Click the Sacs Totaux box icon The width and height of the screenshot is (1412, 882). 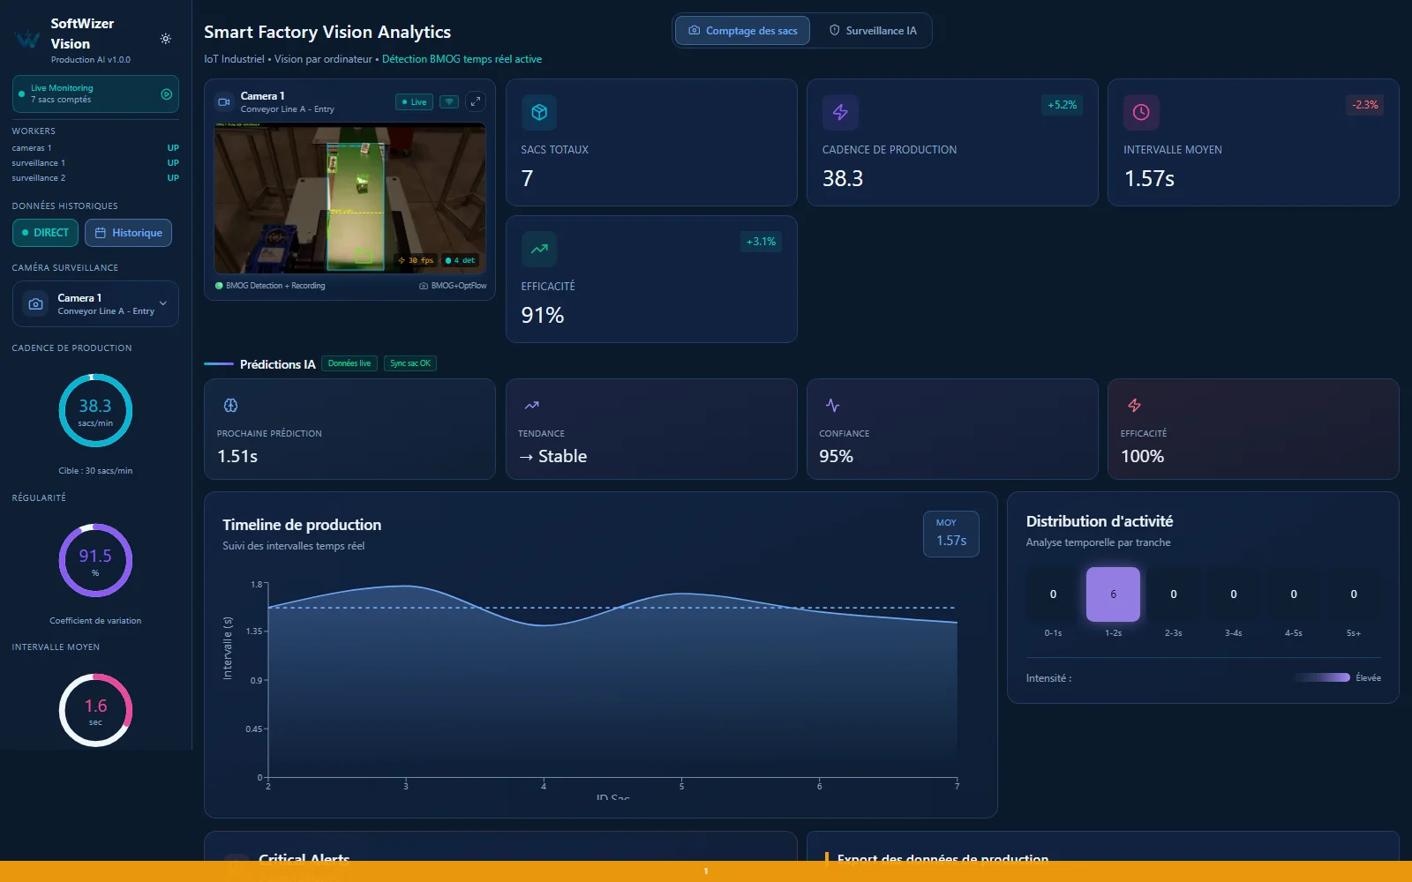coord(539,112)
